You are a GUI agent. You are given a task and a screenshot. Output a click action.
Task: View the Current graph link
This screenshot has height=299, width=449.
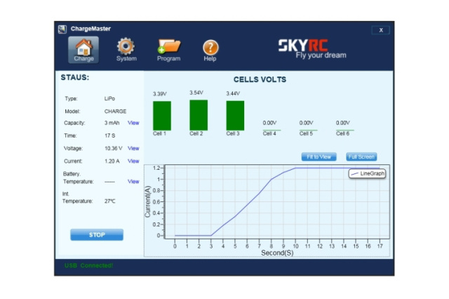(x=133, y=161)
